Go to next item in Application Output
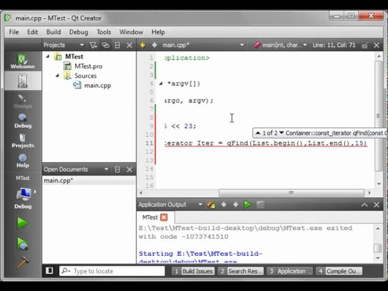388x291 pixels. 236,205
